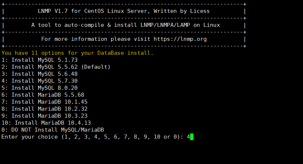Click the yellow 'You have 11 options' line
Image resolution: width=303 pixels, height=164 pixels.
coord(78,53)
